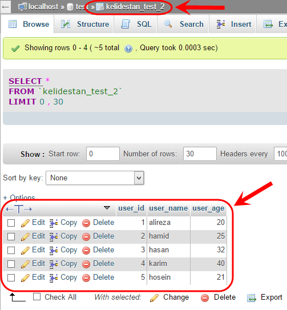287x310 pixels.
Task: Click the localhost server icon in breadcrumb
Action: click(22, 7)
